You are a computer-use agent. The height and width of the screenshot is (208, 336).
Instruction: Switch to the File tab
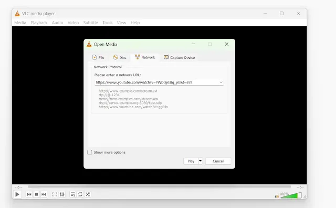tap(98, 57)
